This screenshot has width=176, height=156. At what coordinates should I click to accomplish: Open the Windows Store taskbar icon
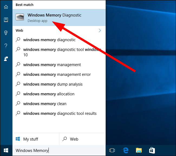[152, 150]
